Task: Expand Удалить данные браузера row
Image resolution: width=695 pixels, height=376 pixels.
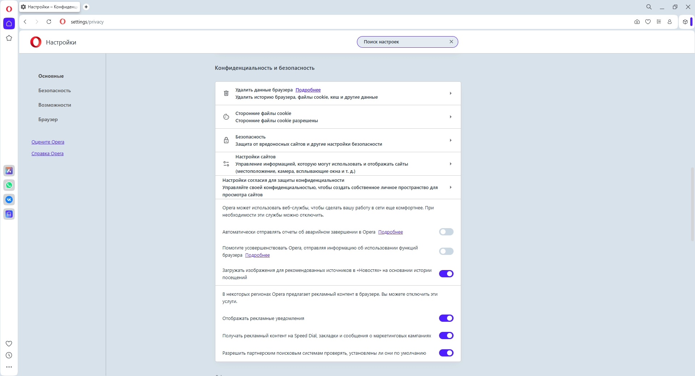Action: coord(338,93)
